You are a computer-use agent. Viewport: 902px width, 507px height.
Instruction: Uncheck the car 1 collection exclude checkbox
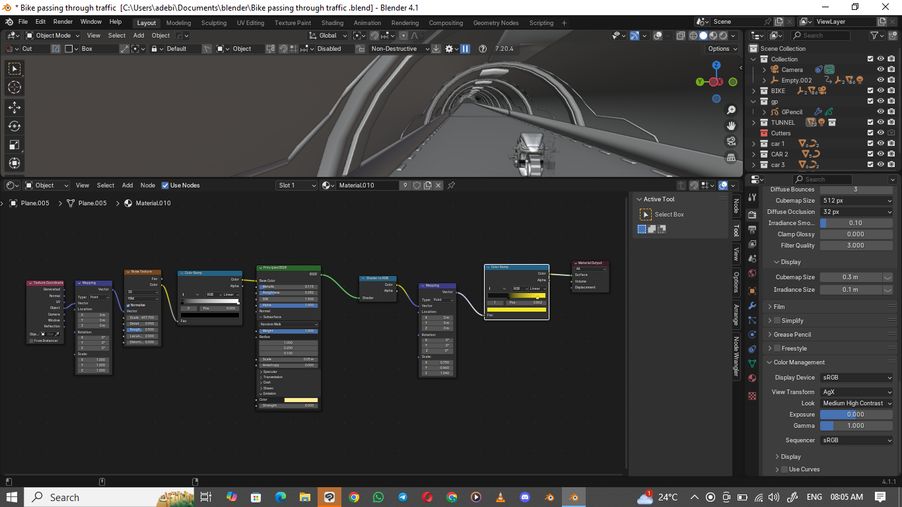coord(870,144)
